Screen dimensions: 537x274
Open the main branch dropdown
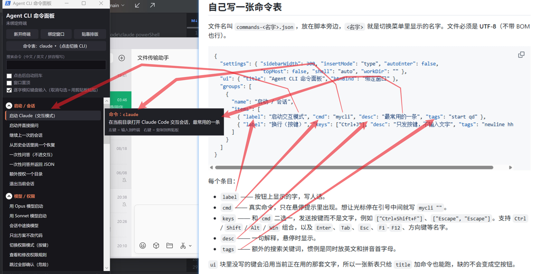117,5
